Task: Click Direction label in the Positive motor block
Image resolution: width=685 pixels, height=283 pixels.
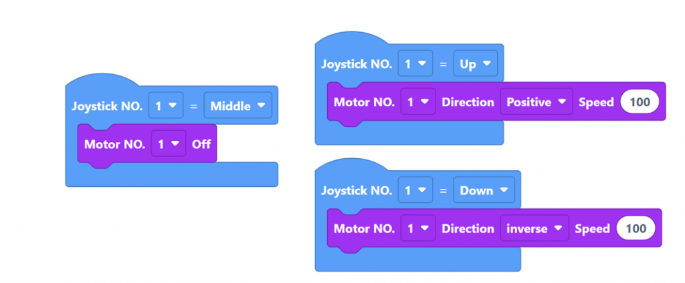Action: point(468,102)
